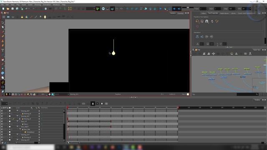Click the Play button in Playback toolbar

(161, 9)
